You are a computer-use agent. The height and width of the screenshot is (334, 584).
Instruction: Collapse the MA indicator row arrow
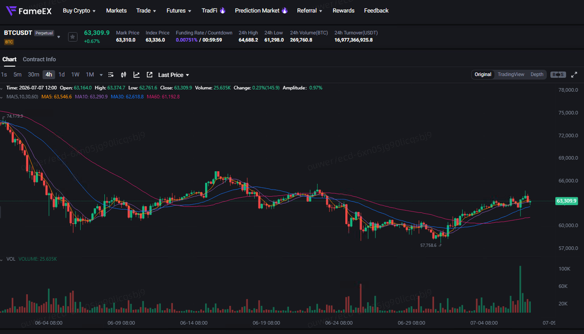pos(1,97)
